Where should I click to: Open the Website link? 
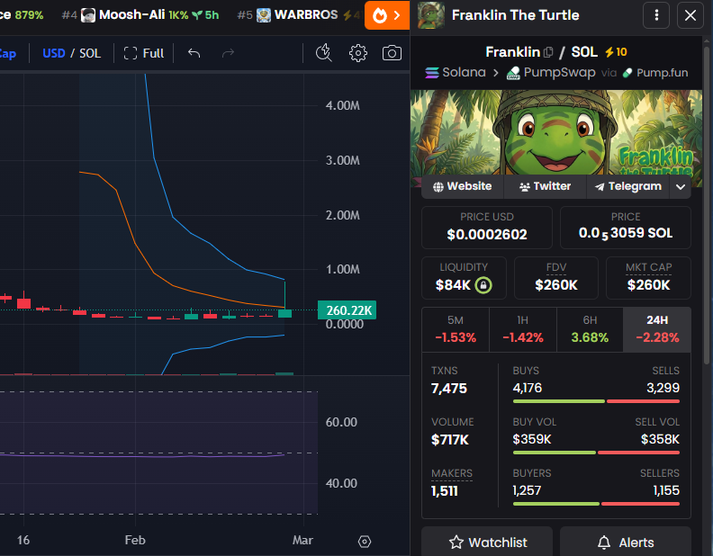point(463,186)
